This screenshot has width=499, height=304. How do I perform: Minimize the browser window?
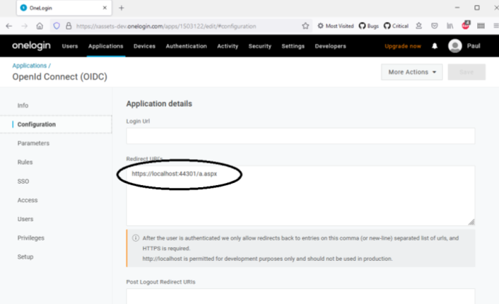click(457, 8)
